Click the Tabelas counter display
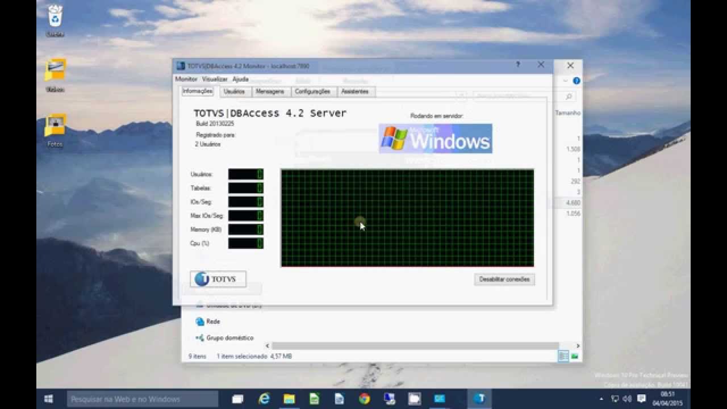 [246, 188]
